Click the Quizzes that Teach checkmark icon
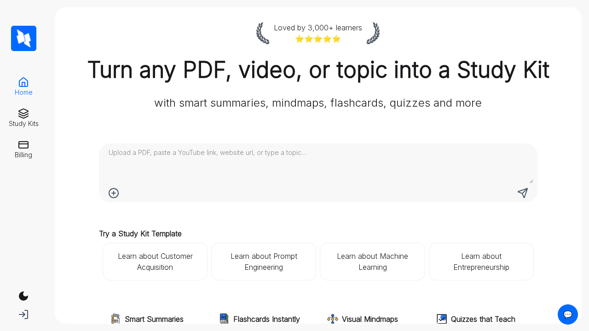The width and height of the screenshot is (589, 331). pos(441,319)
